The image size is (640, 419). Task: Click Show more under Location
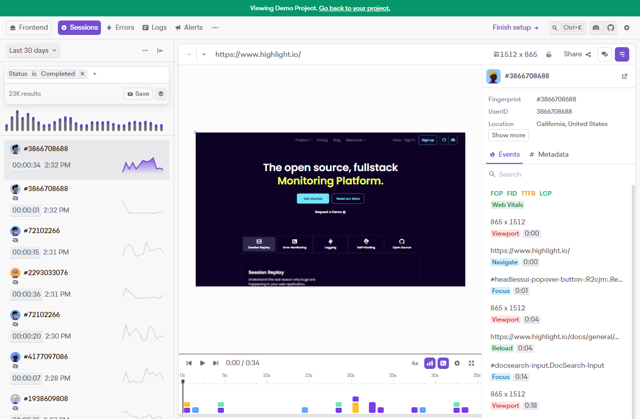click(508, 135)
